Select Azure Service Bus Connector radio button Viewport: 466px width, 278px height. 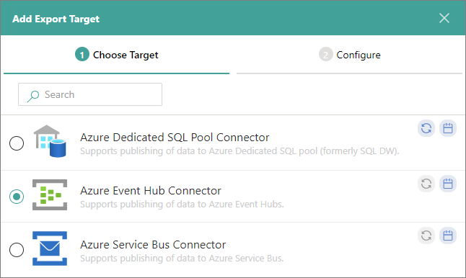(17, 250)
